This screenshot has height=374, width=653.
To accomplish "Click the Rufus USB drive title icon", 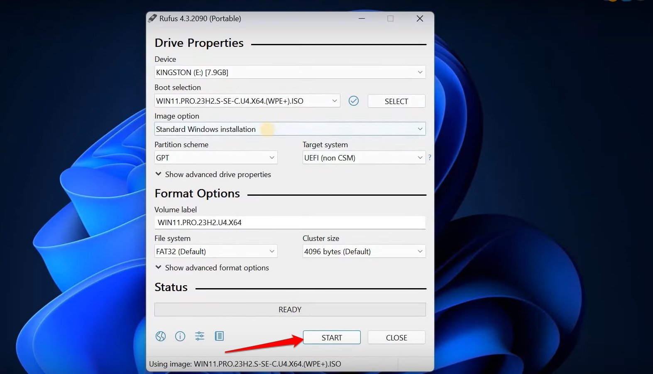I will (x=152, y=18).
